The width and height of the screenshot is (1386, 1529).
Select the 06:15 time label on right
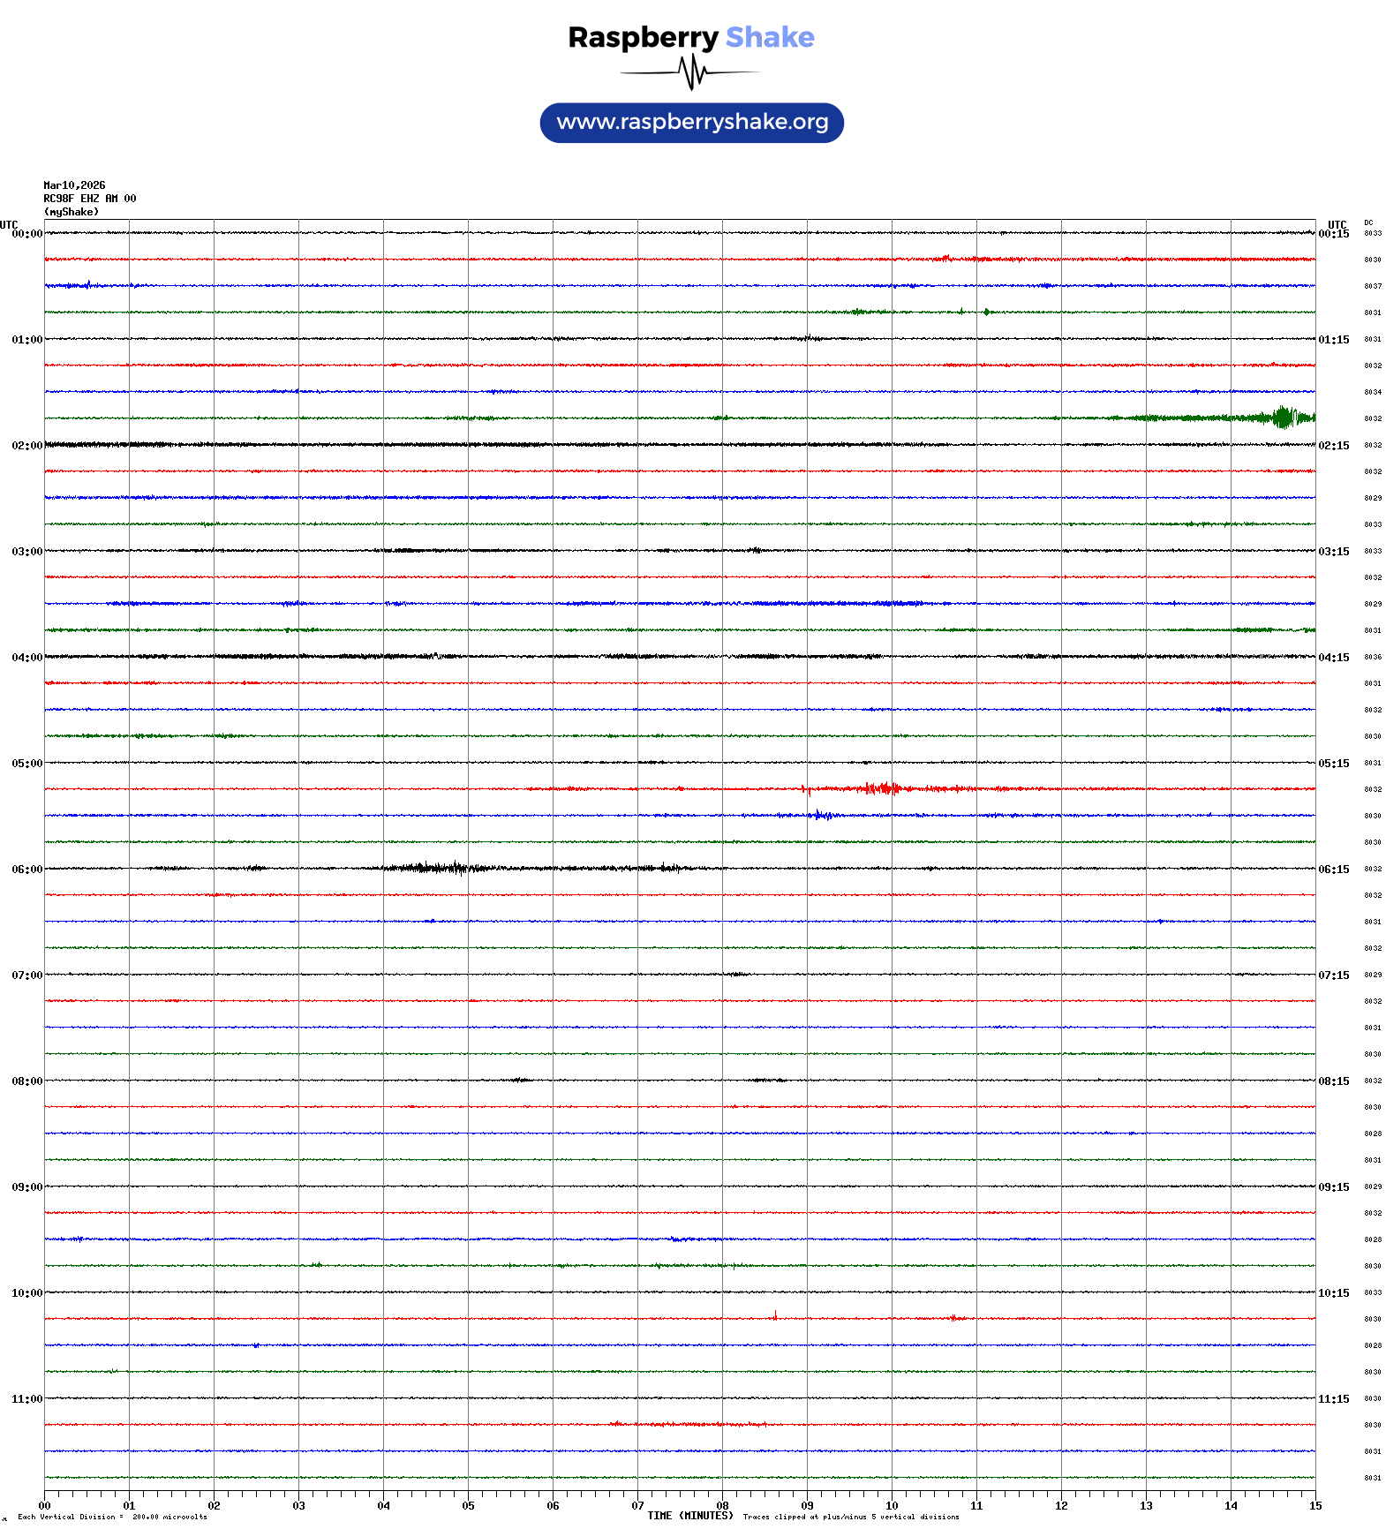[x=1333, y=870]
